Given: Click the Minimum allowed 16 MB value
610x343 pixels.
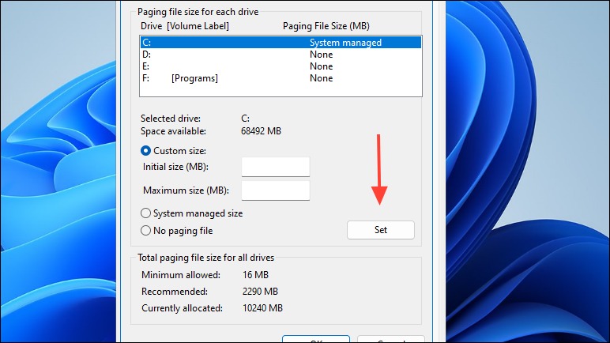Looking at the screenshot, I should (x=255, y=275).
